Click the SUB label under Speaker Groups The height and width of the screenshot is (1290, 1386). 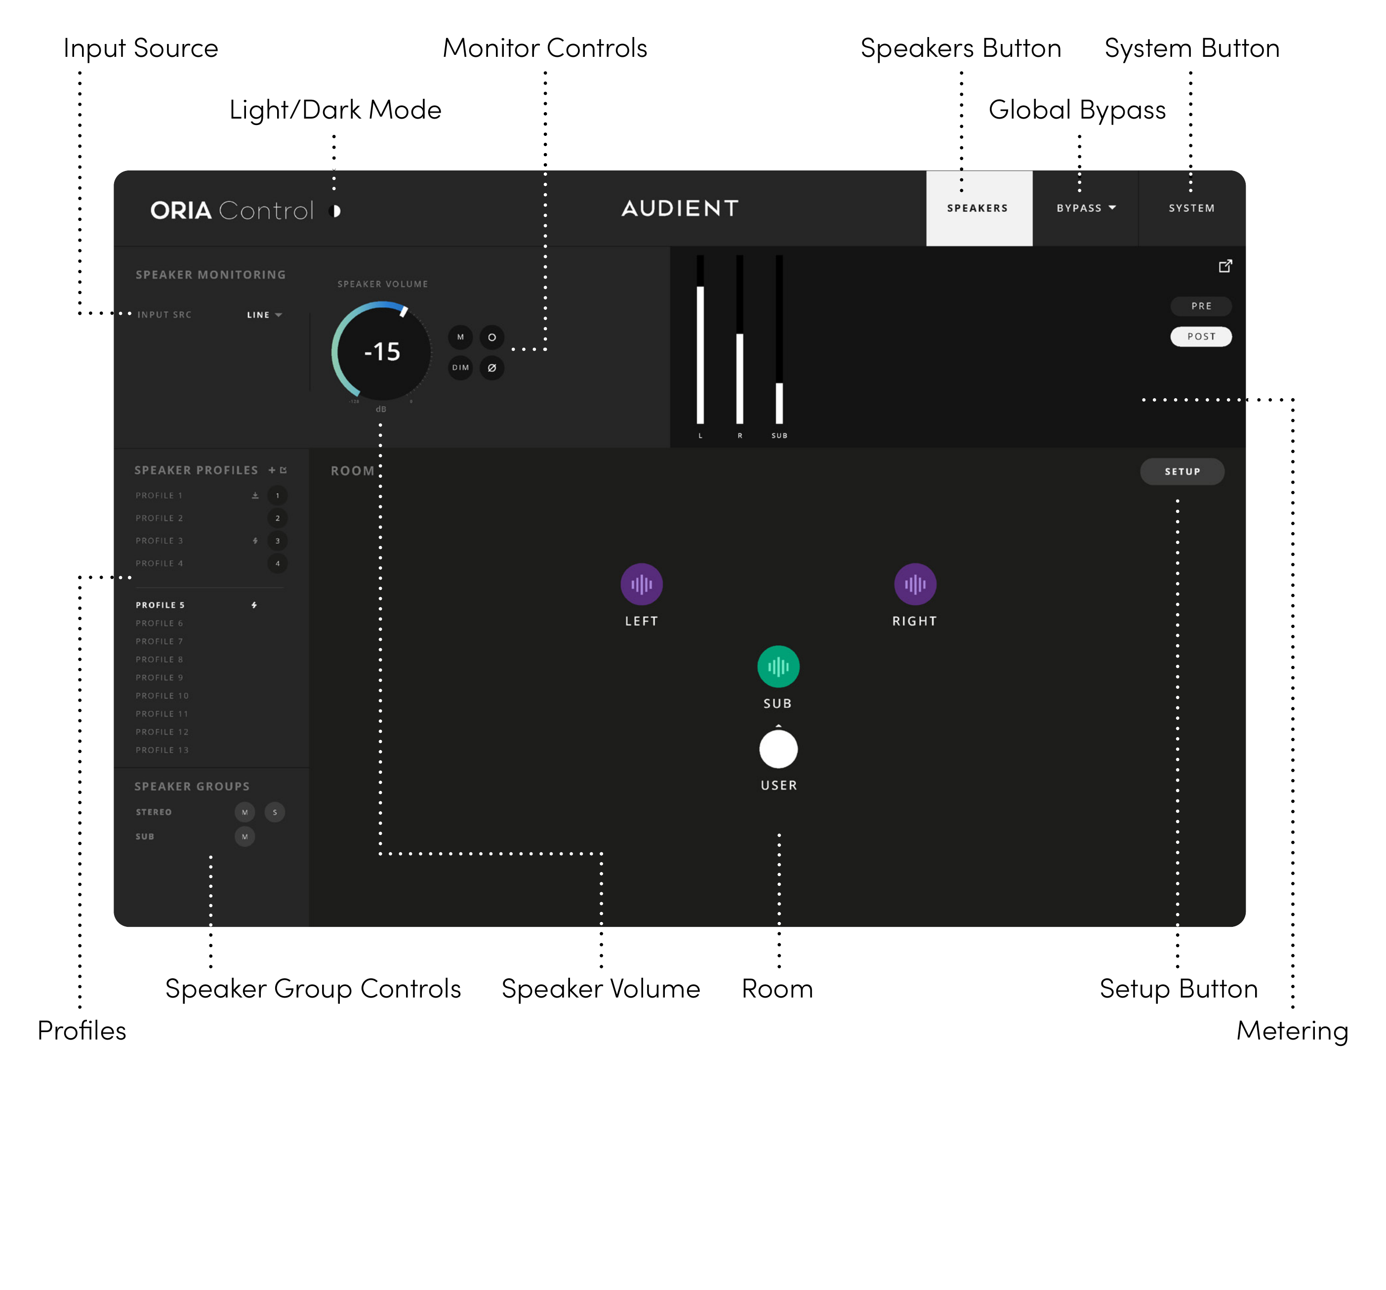coord(144,836)
